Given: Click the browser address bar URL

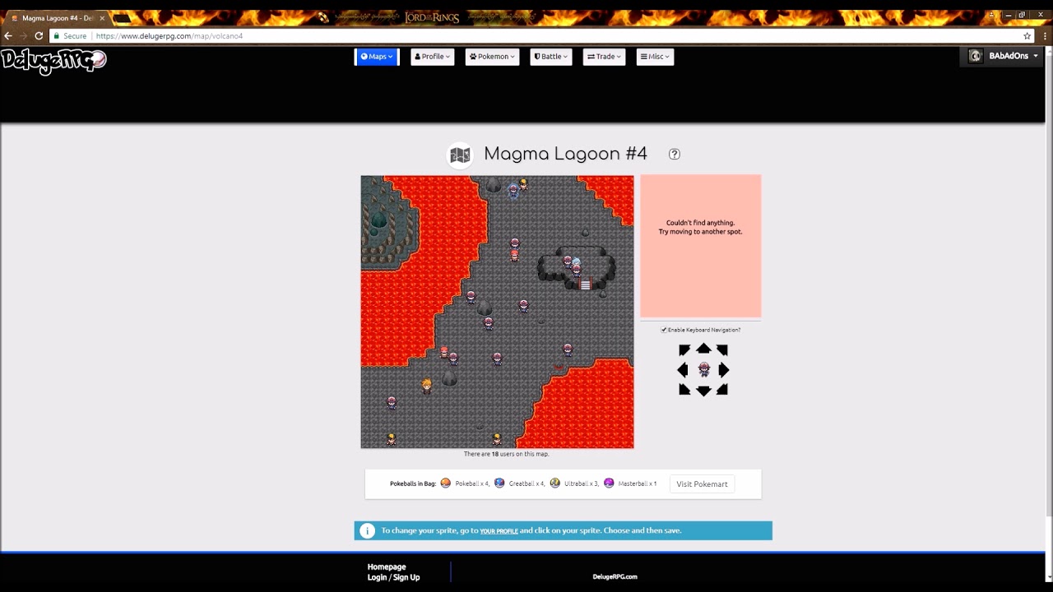Looking at the screenshot, I should point(169,36).
